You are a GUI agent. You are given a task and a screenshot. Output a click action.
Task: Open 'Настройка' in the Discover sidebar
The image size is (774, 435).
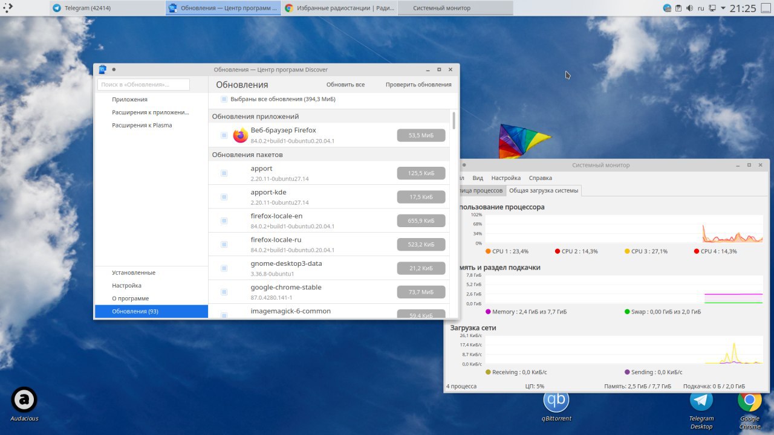coord(151,285)
